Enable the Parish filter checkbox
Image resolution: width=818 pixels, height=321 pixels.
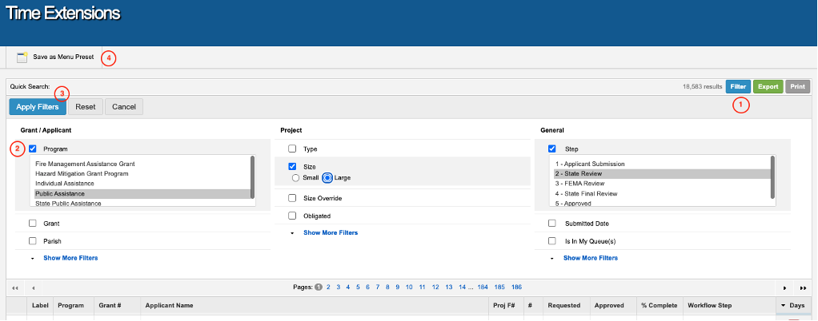[32, 241]
